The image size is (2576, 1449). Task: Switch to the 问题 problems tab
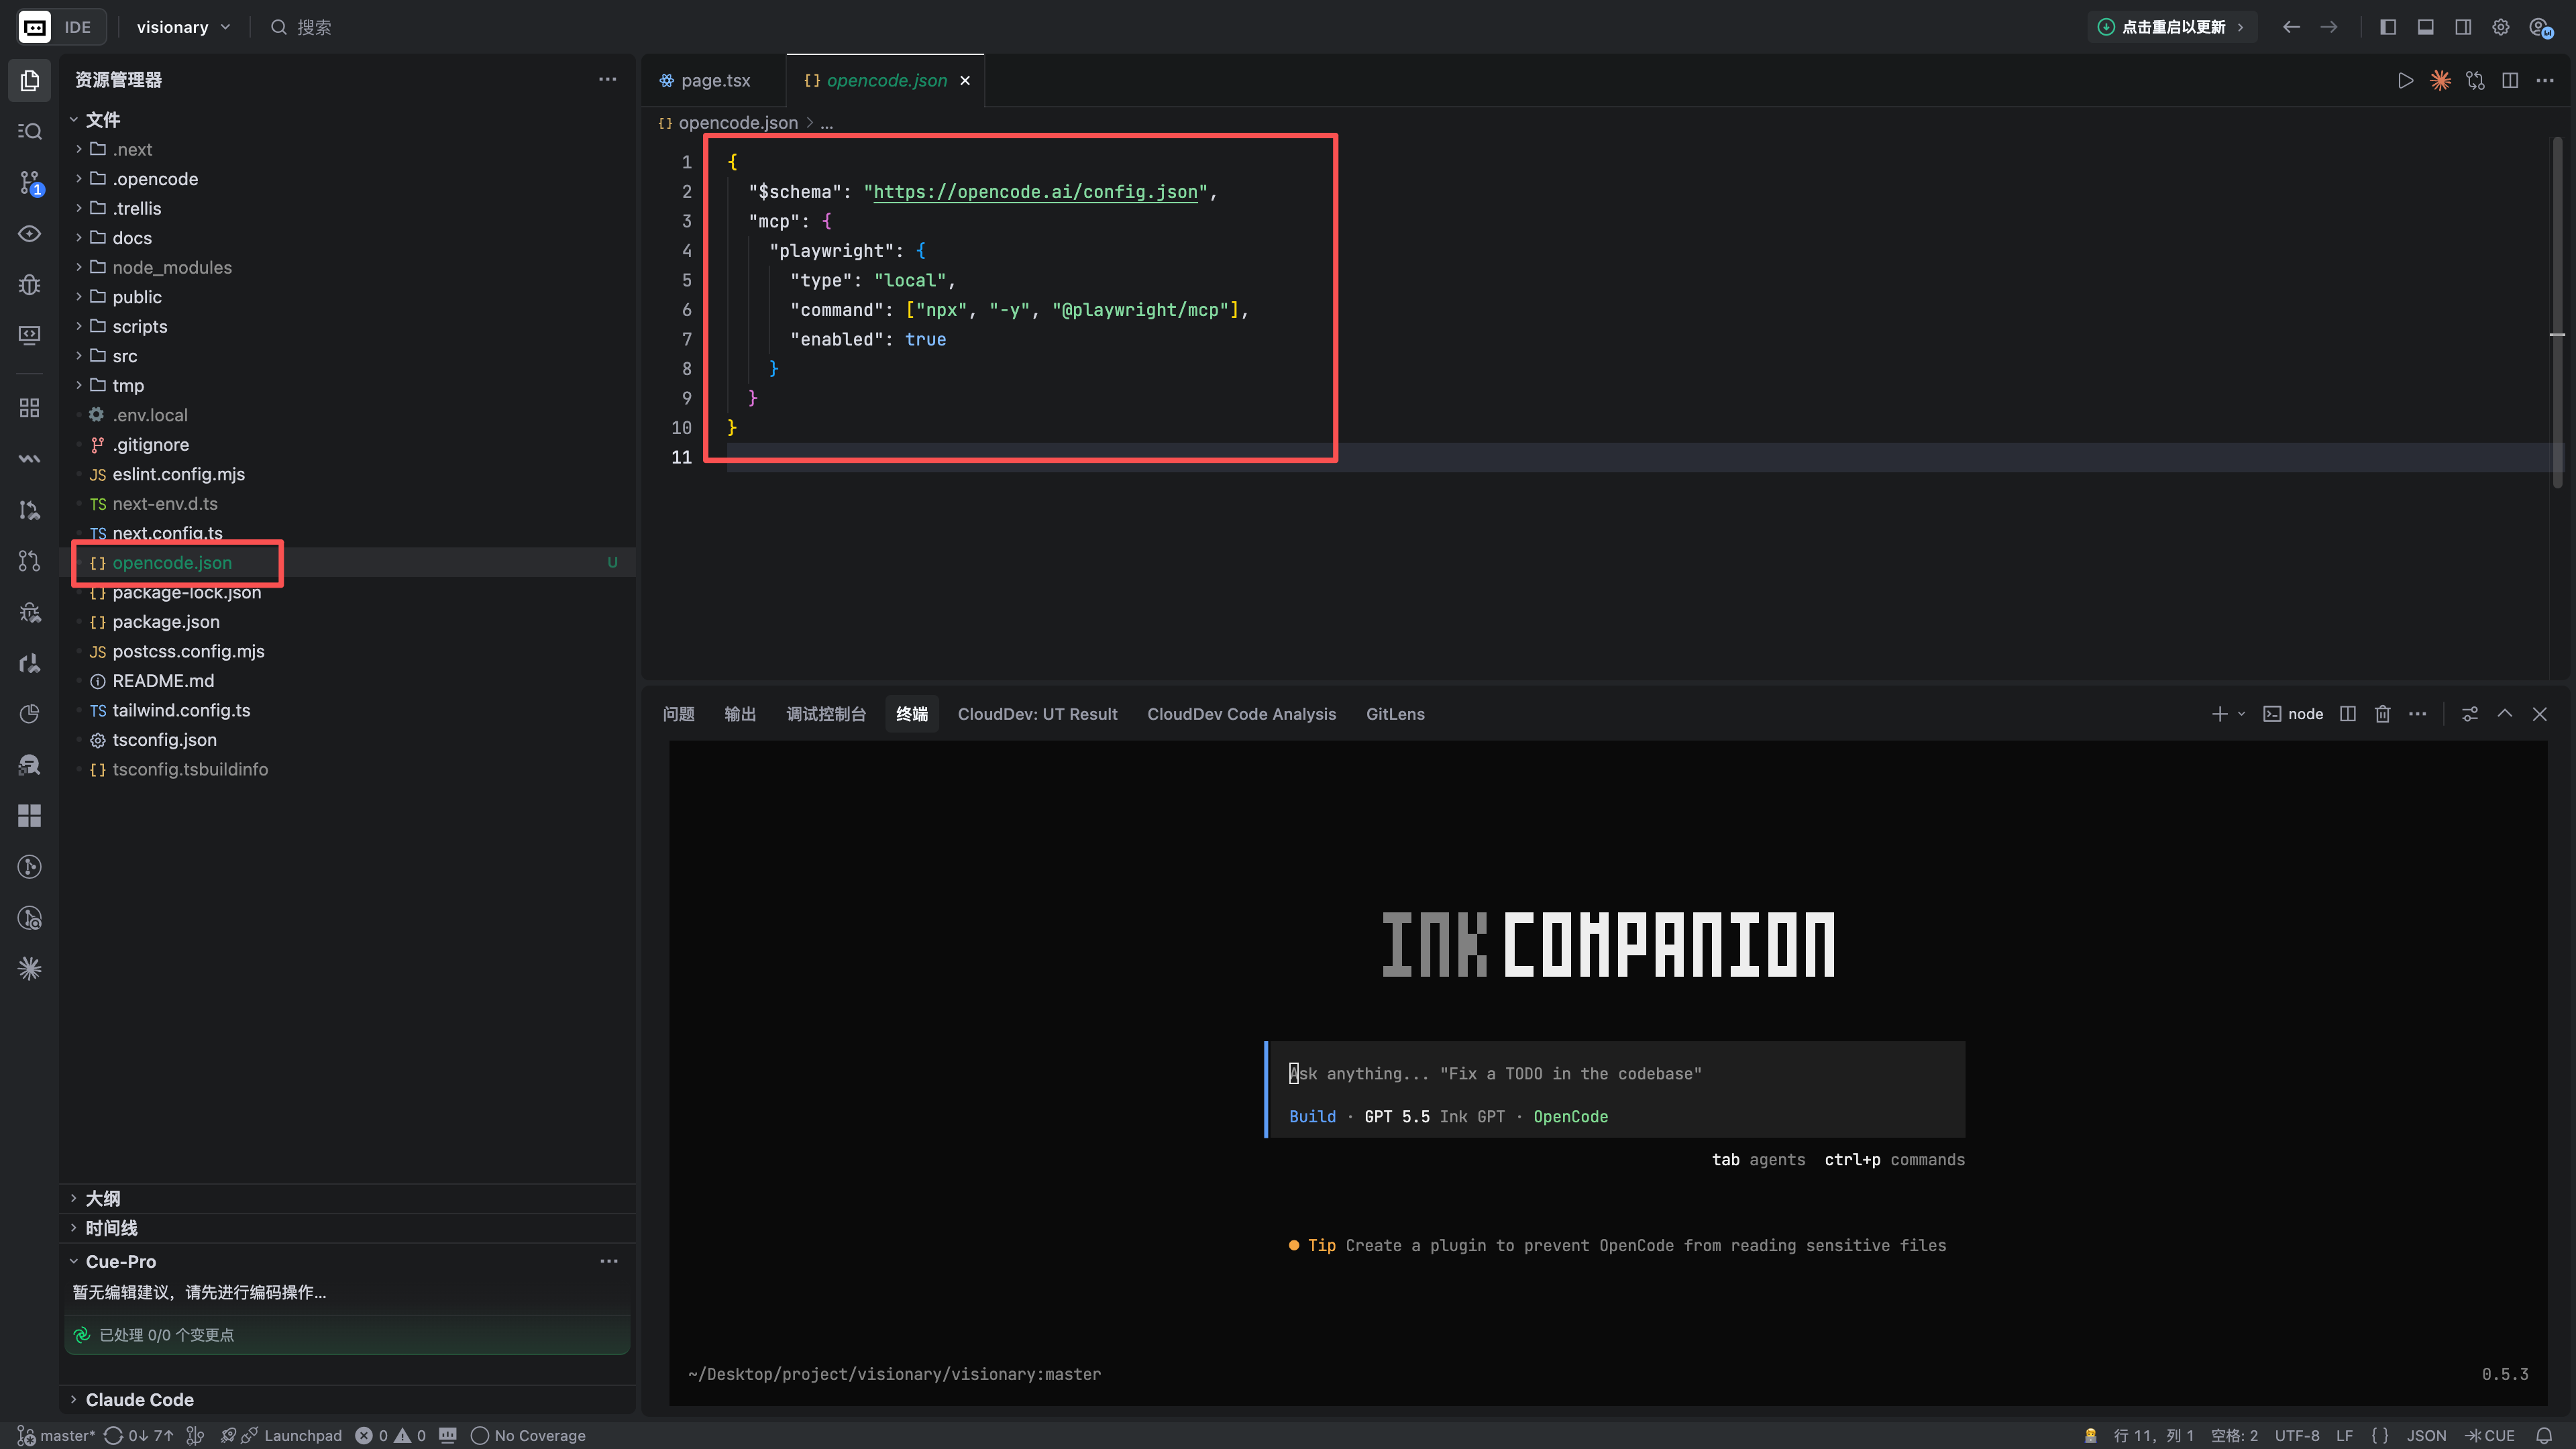678,713
